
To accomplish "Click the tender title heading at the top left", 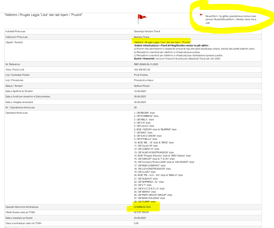I will click(43, 15).
